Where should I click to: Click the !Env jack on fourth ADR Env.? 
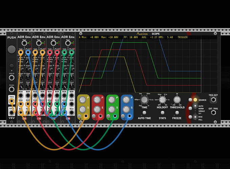pos(71,113)
